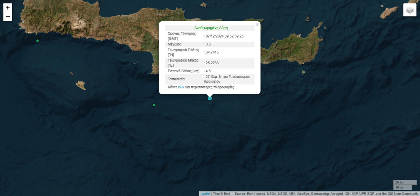Viewport: 420px width, 196px height.
Task: Click the 20 km scale bar
Action: click(405, 182)
